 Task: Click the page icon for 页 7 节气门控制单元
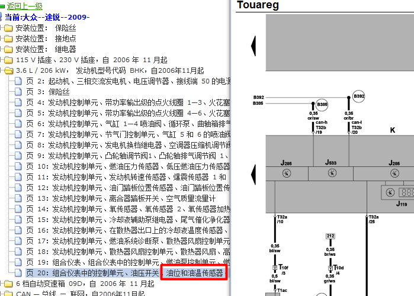[18, 134]
